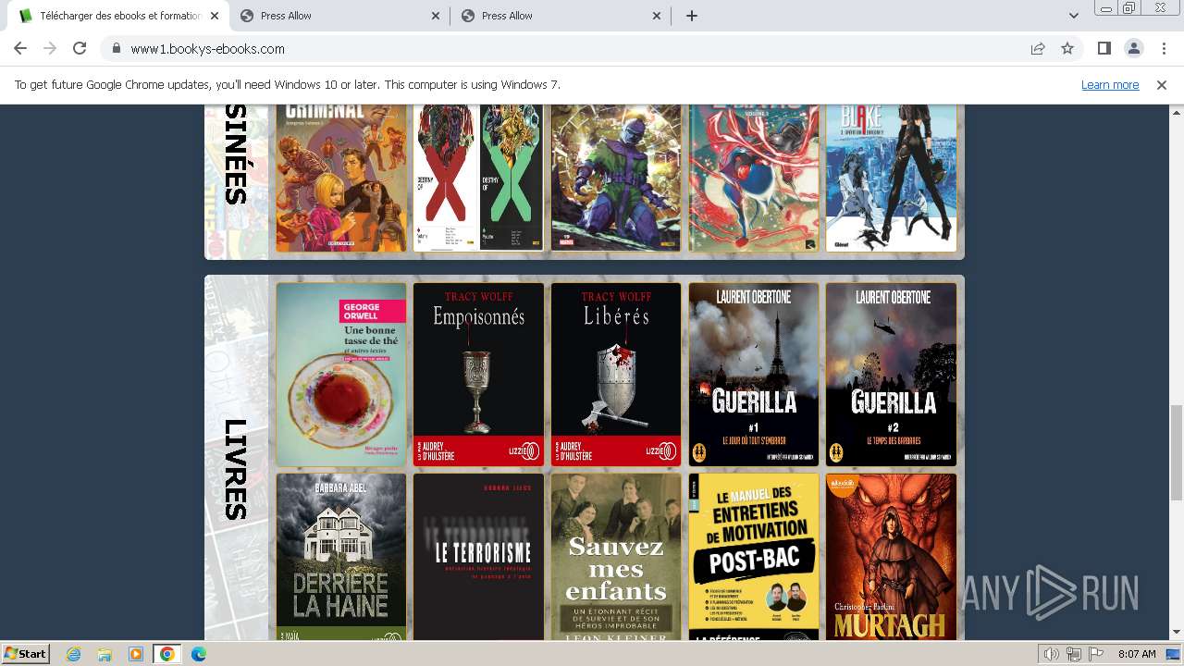Go forward to next page
The height and width of the screenshot is (666, 1184).
pos(50,48)
